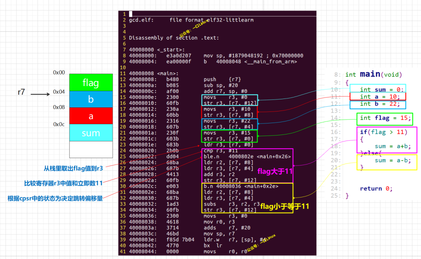Select 'str r3, [r7, #4]' at address 40008018
The image size is (421, 259).
[228, 127]
